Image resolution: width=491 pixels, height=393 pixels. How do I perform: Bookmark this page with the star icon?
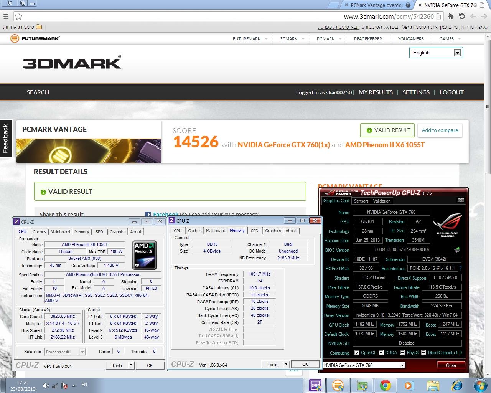coord(18,17)
